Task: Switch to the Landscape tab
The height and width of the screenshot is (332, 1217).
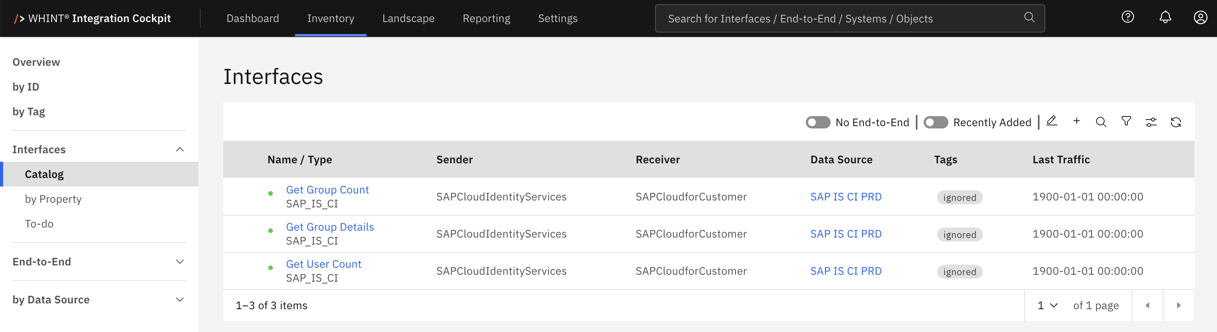Action: click(x=408, y=19)
